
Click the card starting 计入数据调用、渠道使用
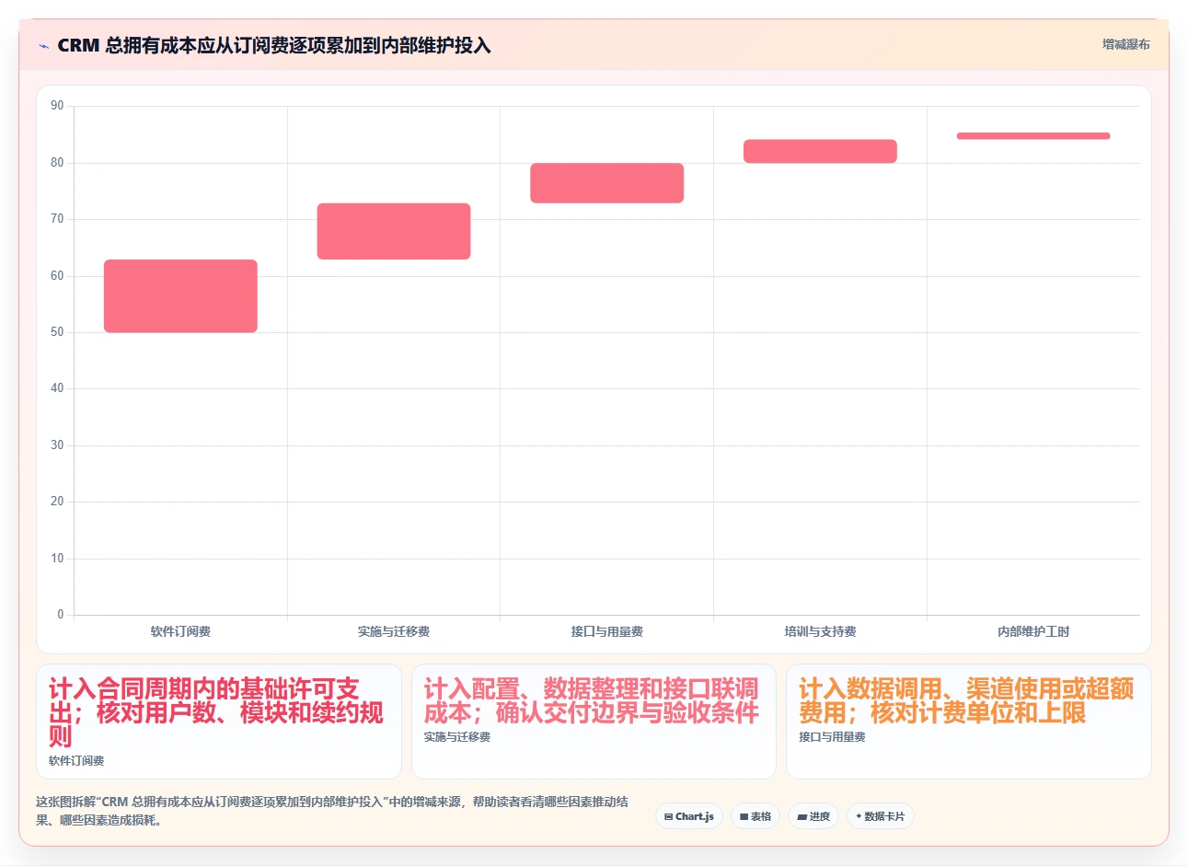[969, 722]
